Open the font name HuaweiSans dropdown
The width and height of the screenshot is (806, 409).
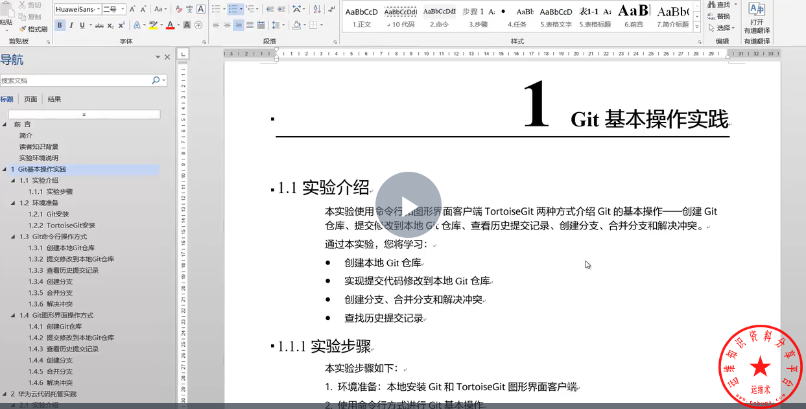coord(98,9)
